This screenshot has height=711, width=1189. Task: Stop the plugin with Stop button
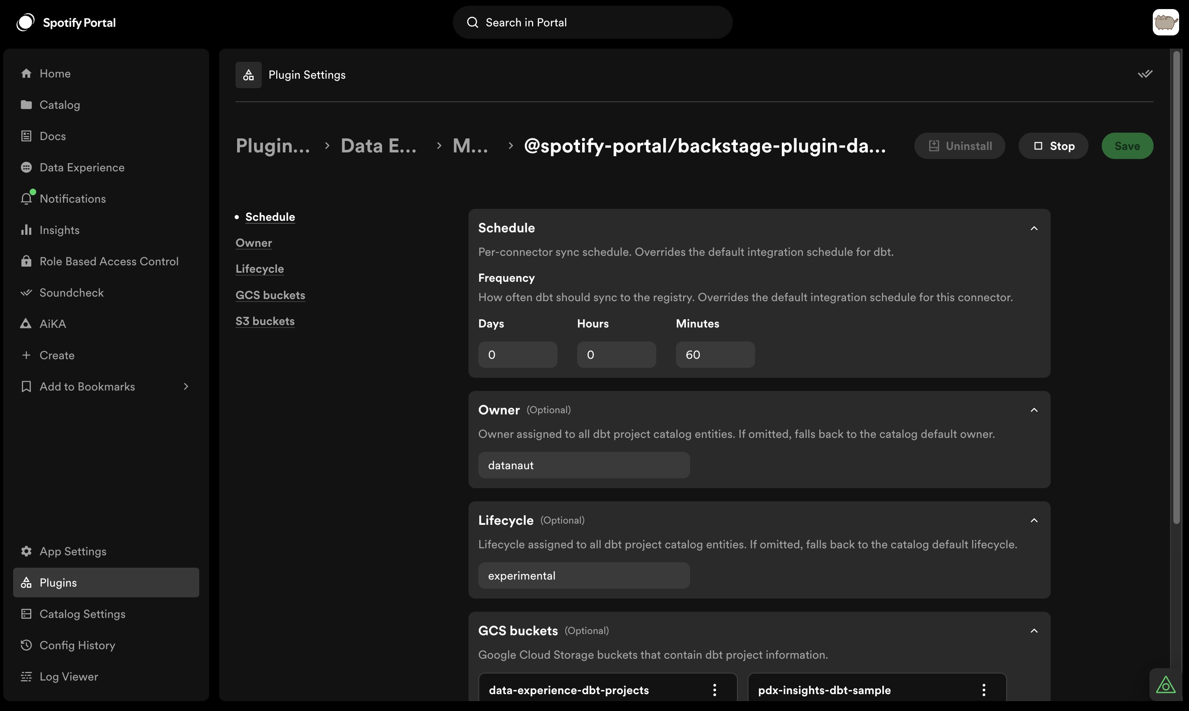[x=1054, y=146]
